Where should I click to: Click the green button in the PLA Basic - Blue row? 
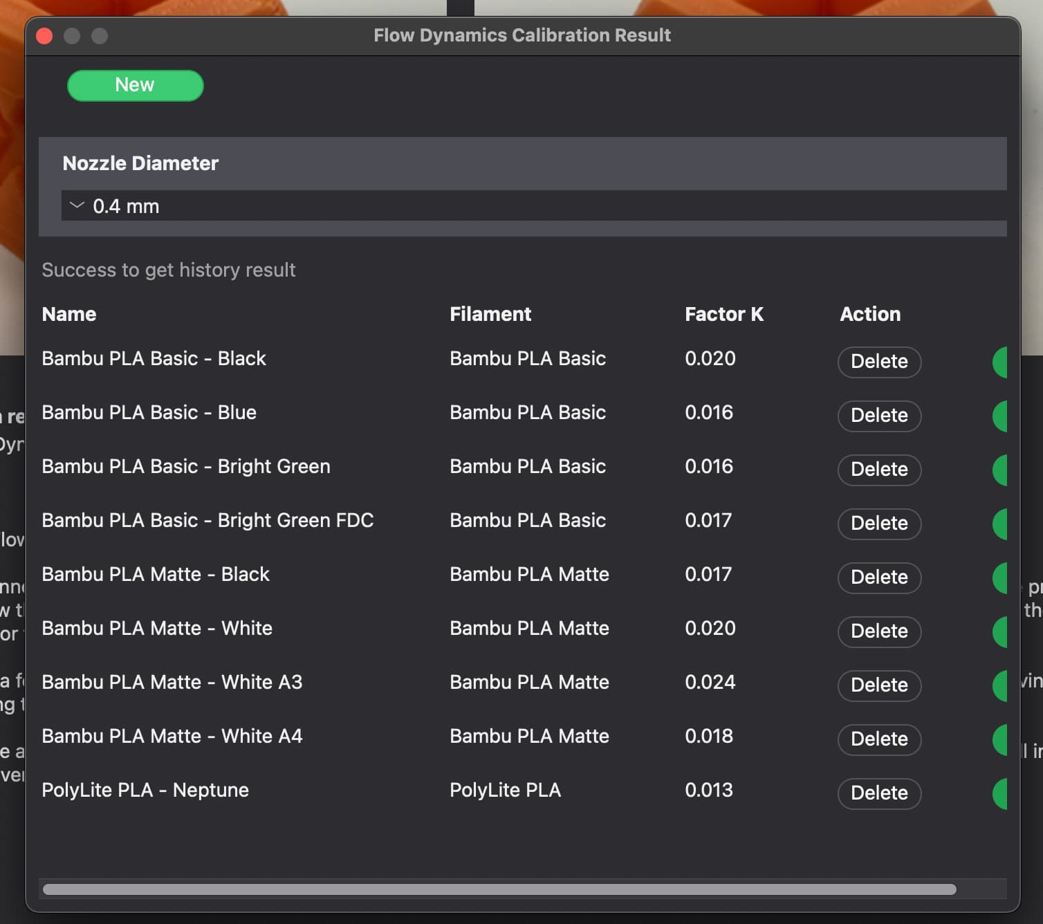click(1000, 416)
